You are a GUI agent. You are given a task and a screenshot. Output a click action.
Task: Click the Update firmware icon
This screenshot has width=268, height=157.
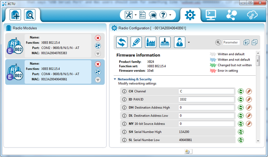click(165, 42)
